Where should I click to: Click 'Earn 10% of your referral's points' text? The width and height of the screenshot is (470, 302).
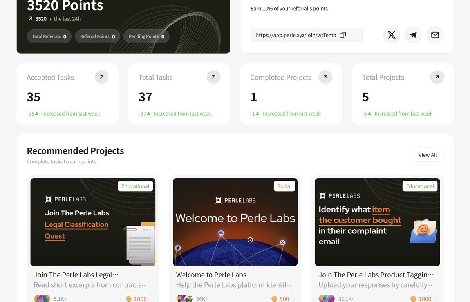(289, 8)
